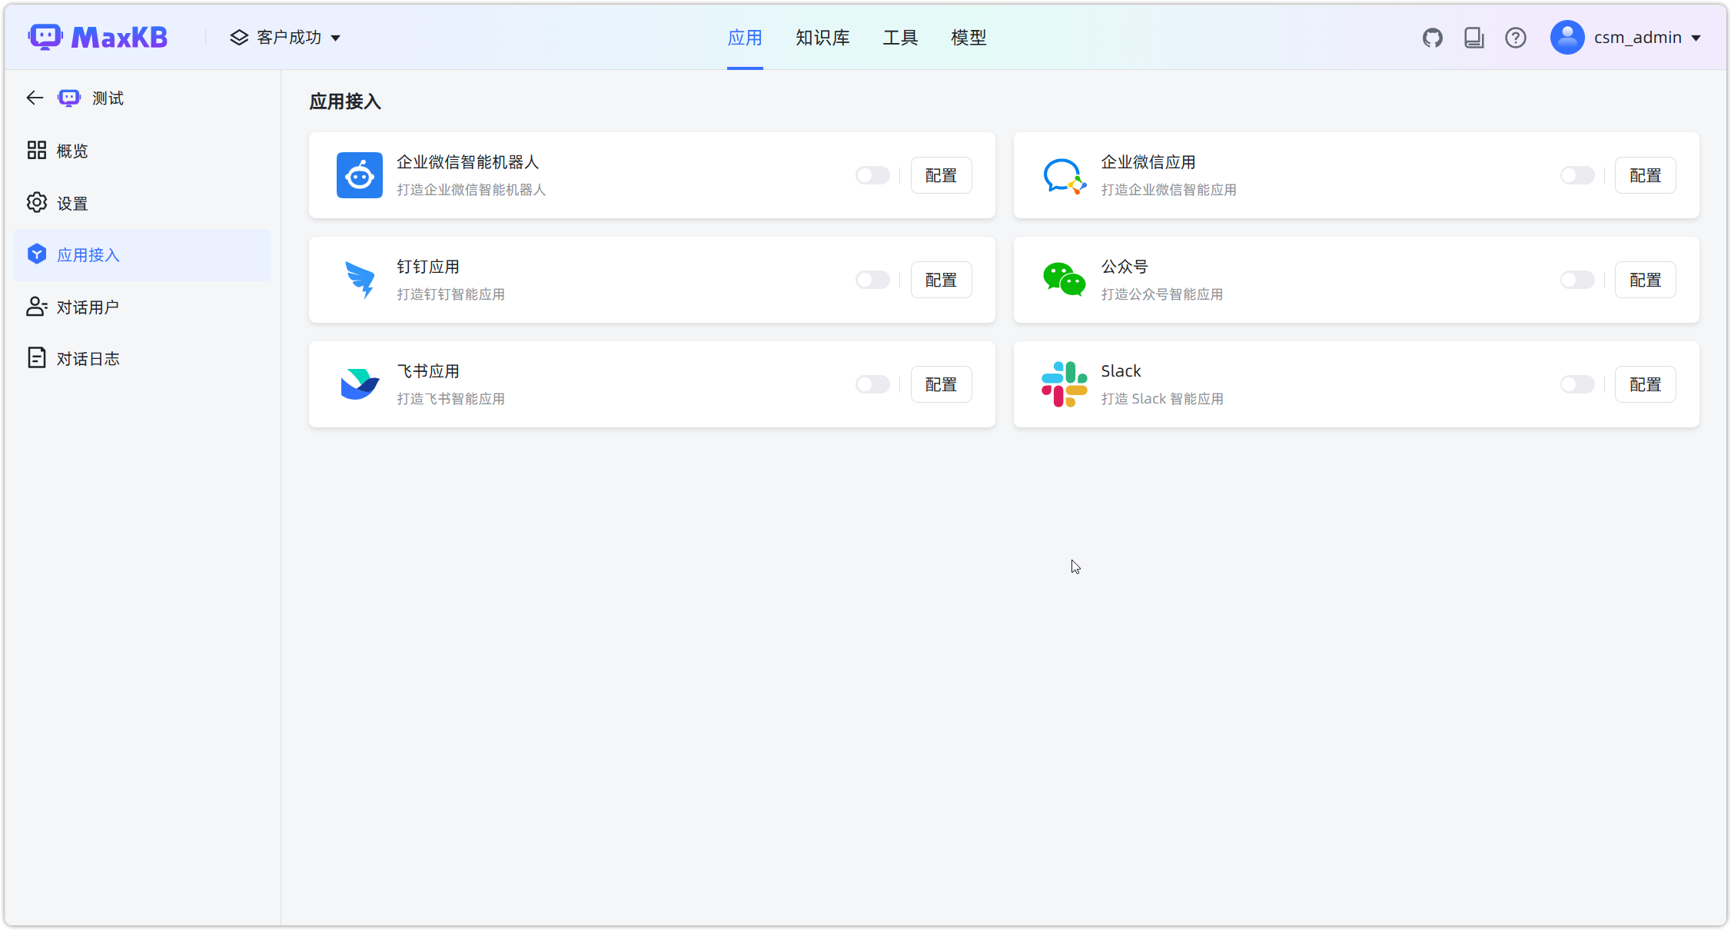The image size is (1731, 930).
Task: Click the help question mark icon
Action: [1515, 38]
